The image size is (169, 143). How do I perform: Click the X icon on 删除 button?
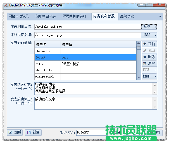[145, 57]
